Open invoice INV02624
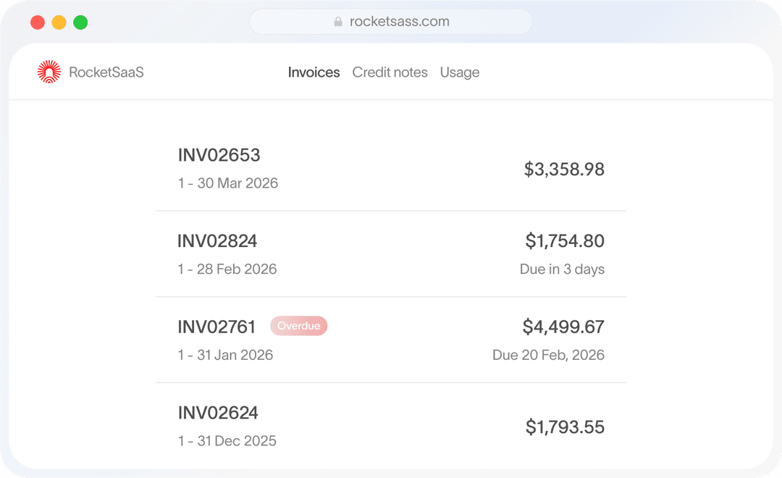 218,413
